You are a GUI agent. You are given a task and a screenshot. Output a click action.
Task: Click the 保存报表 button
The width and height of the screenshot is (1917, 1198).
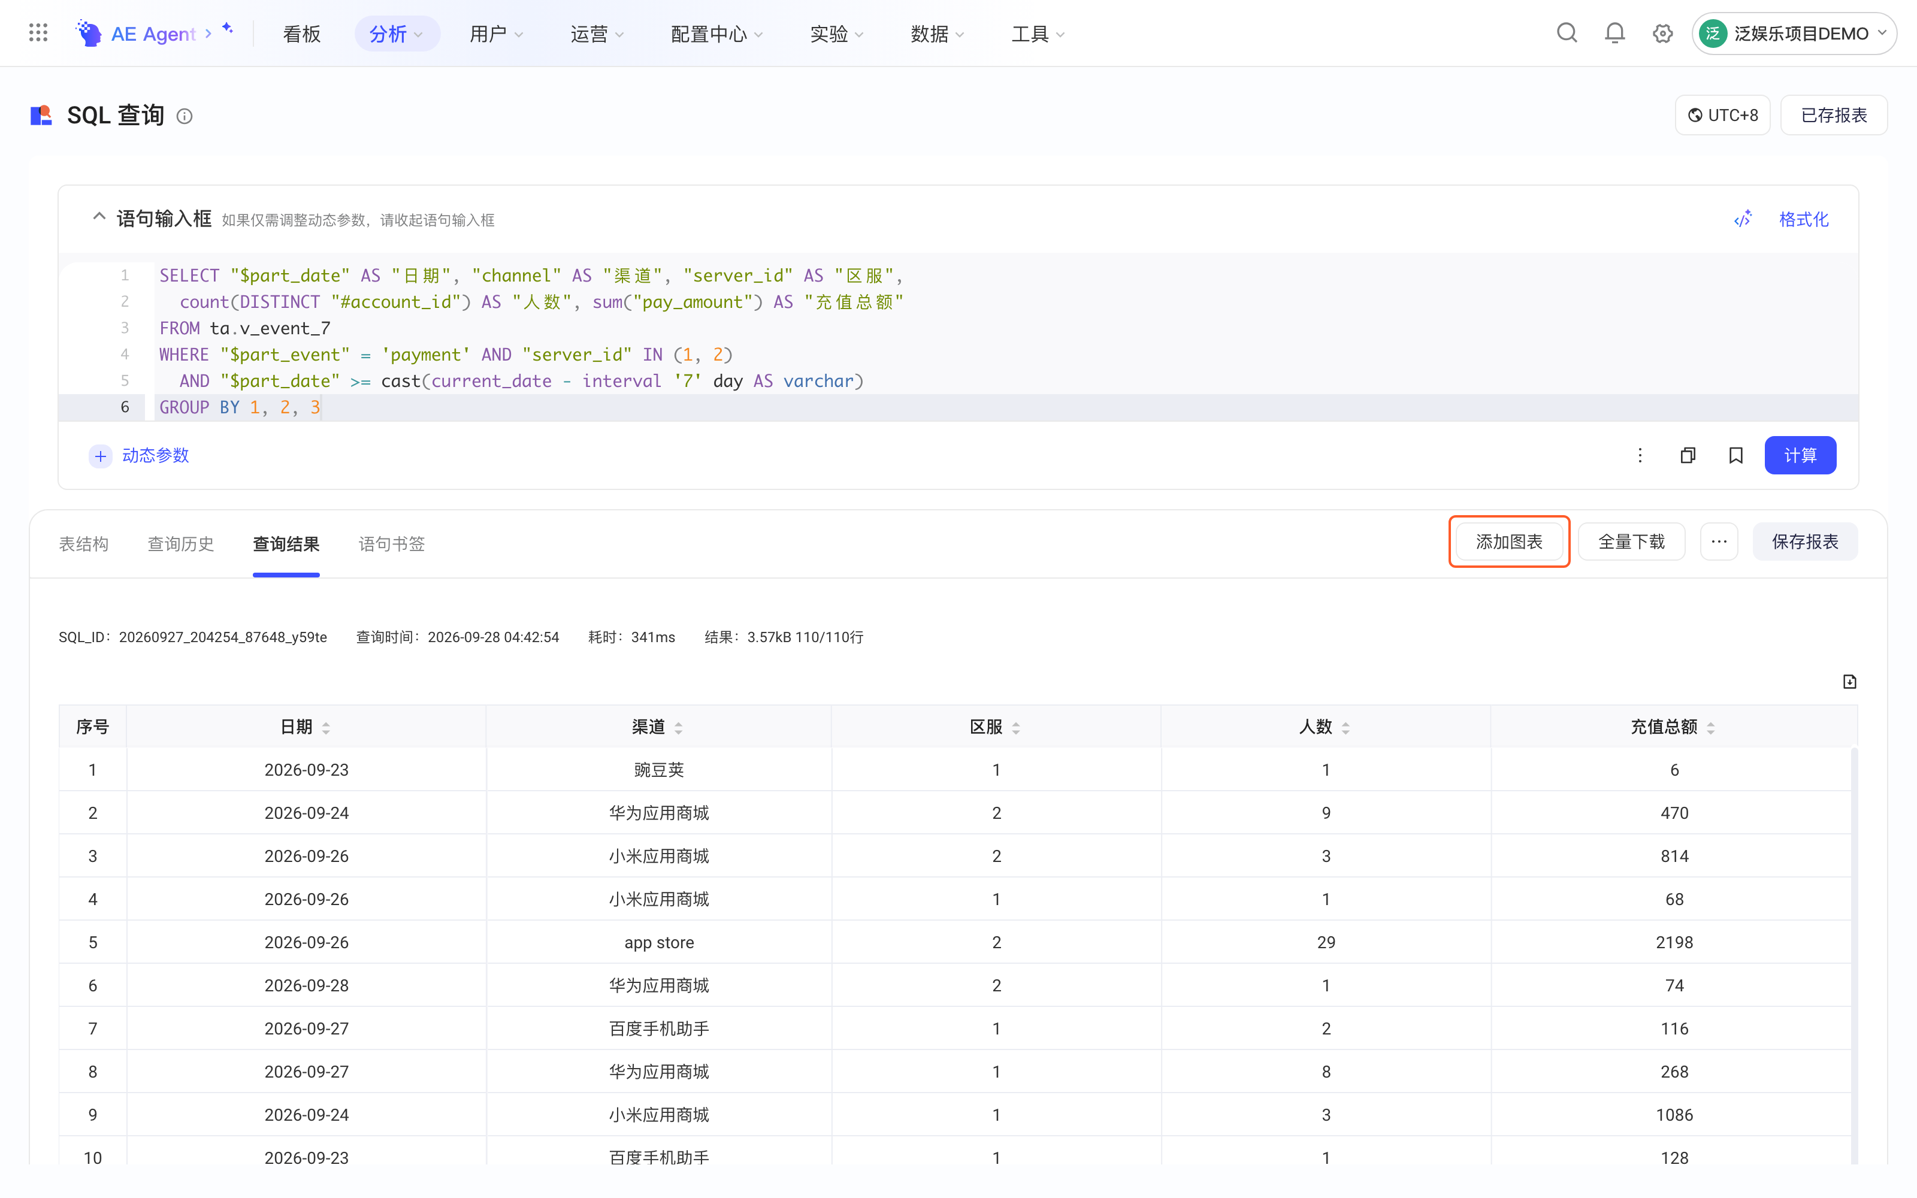click(x=1804, y=542)
